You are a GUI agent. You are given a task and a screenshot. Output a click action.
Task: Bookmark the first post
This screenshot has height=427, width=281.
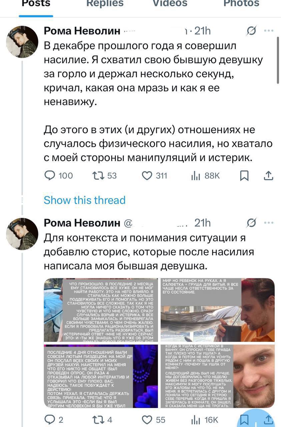click(244, 175)
